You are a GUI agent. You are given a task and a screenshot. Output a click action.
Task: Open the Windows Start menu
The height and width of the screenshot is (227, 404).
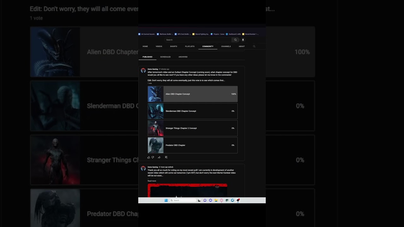(x=166, y=200)
